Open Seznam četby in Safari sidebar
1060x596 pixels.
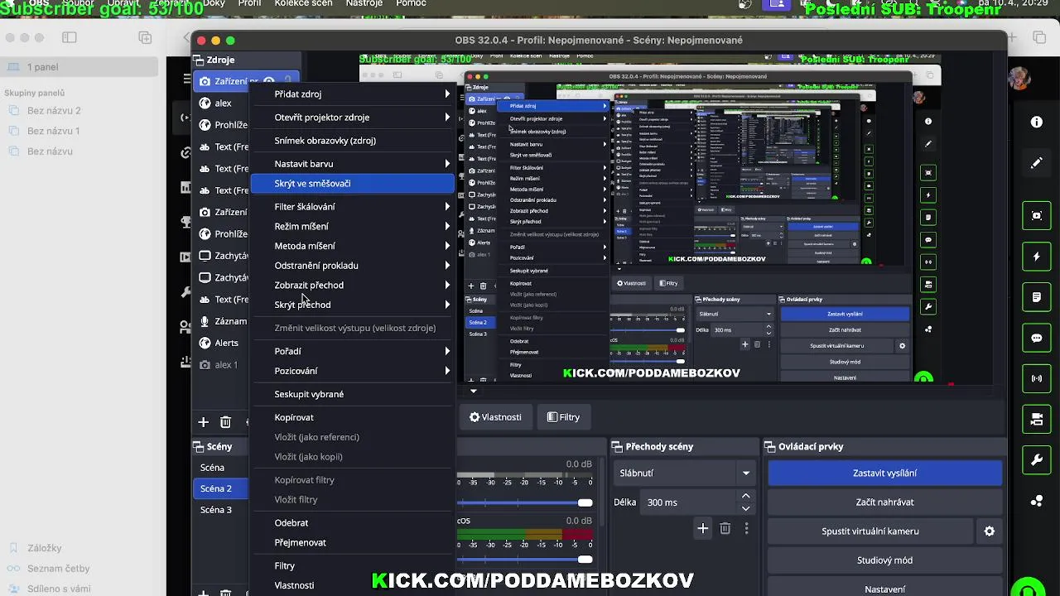(x=58, y=569)
